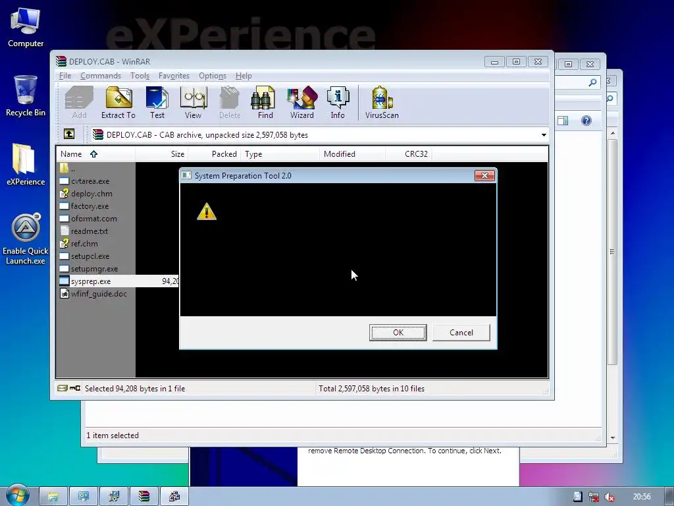Click the preview pane icon in background window

pyautogui.click(x=563, y=121)
